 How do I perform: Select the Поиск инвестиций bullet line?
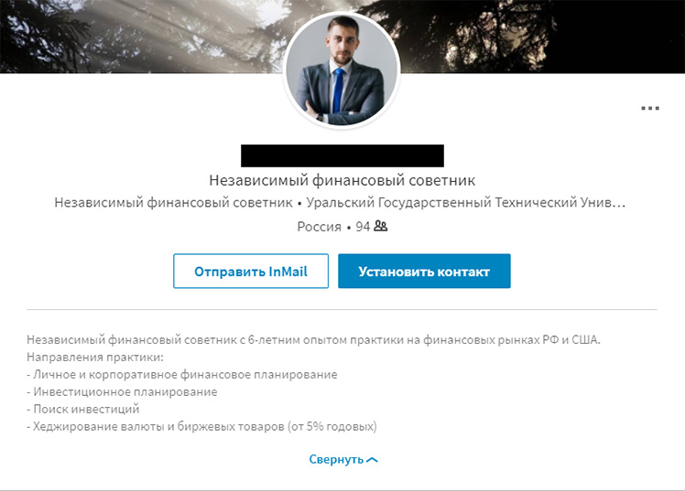click(x=83, y=409)
